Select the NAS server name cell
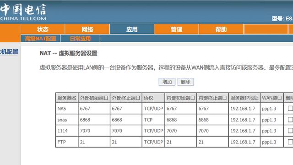 tap(67, 109)
